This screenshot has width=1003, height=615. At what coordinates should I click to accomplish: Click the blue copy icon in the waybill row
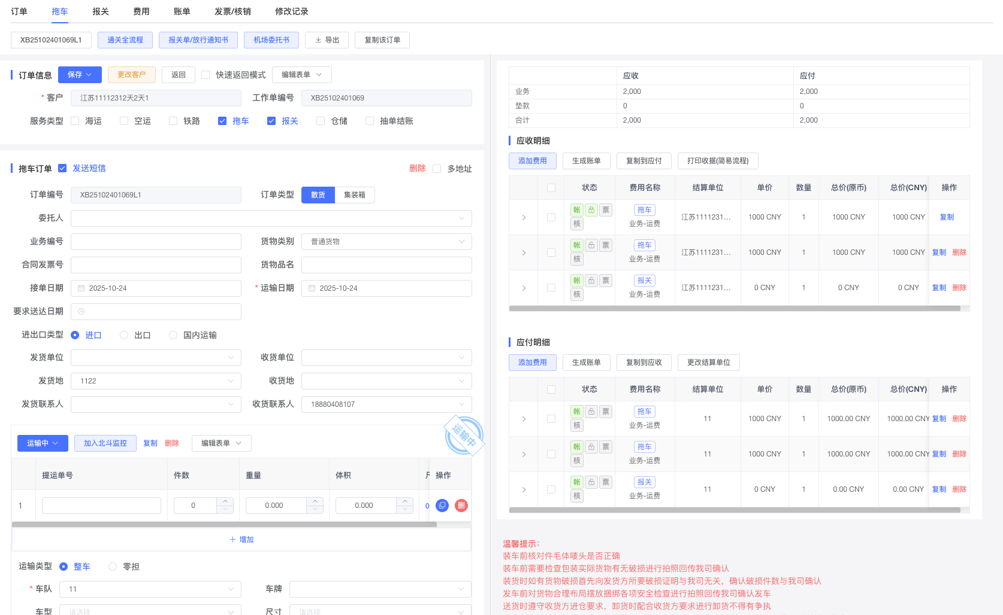coord(442,505)
